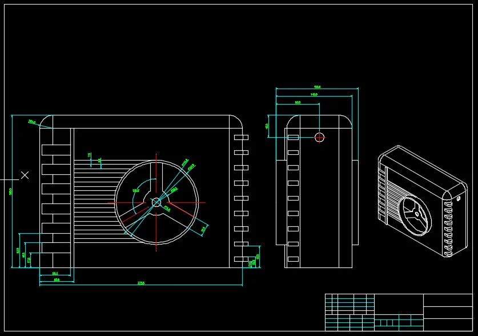Select the overall height dimension text left of front view

(x=10, y=191)
